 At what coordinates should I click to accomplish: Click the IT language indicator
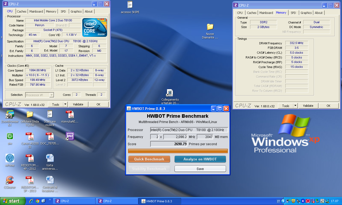coord(278,201)
